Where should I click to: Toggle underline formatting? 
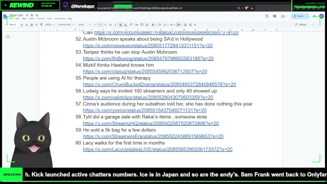point(120,25)
